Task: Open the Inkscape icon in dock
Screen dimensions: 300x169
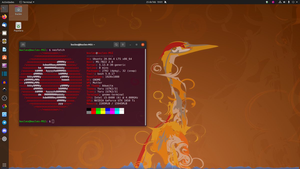Action: [4, 90]
